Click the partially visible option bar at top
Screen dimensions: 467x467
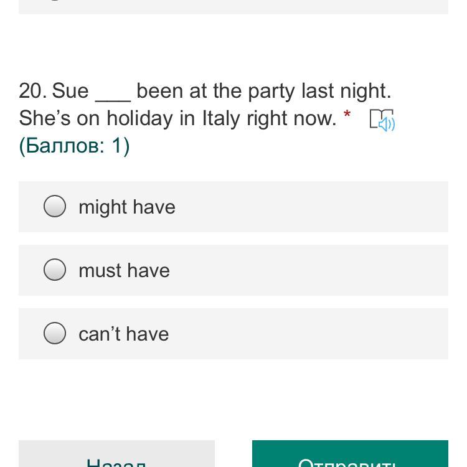[233, 6]
